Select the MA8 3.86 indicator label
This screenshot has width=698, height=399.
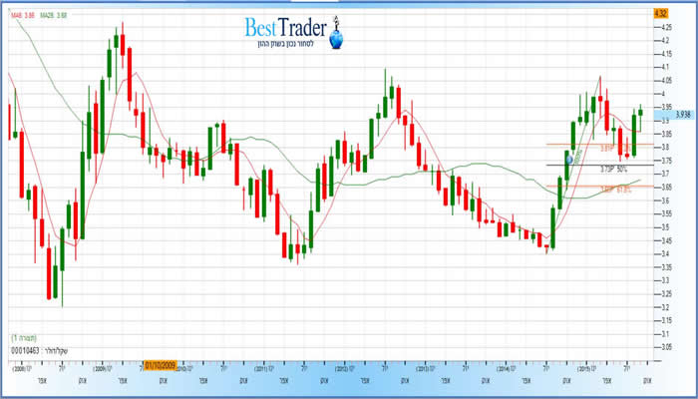click(x=23, y=14)
